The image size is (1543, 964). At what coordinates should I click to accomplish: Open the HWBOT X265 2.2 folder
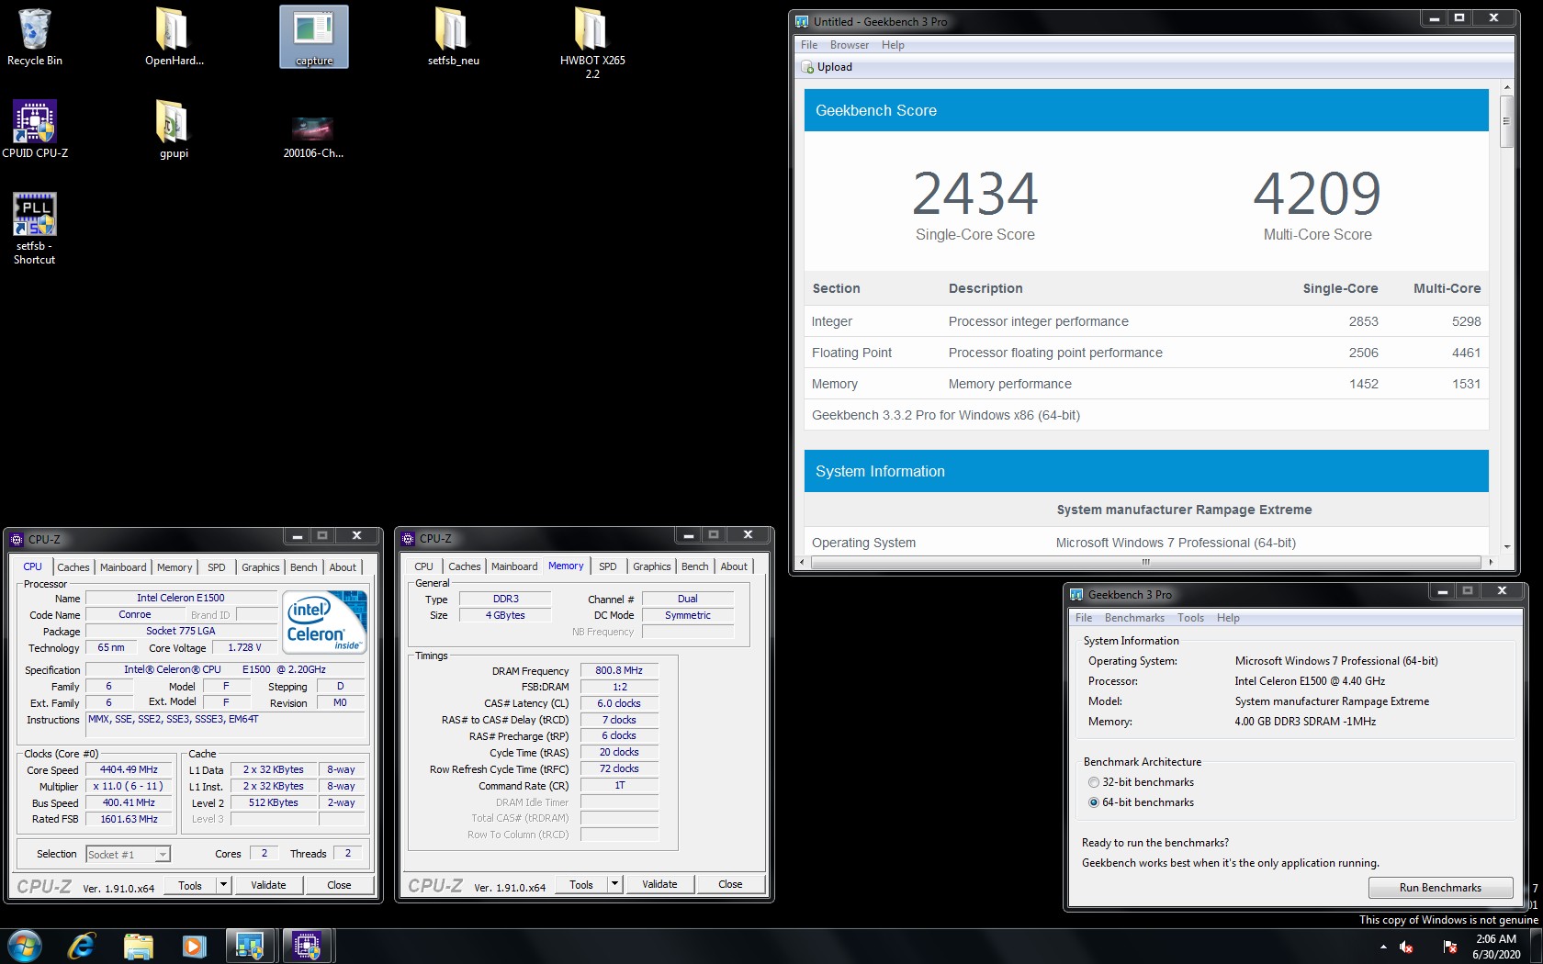592,42
